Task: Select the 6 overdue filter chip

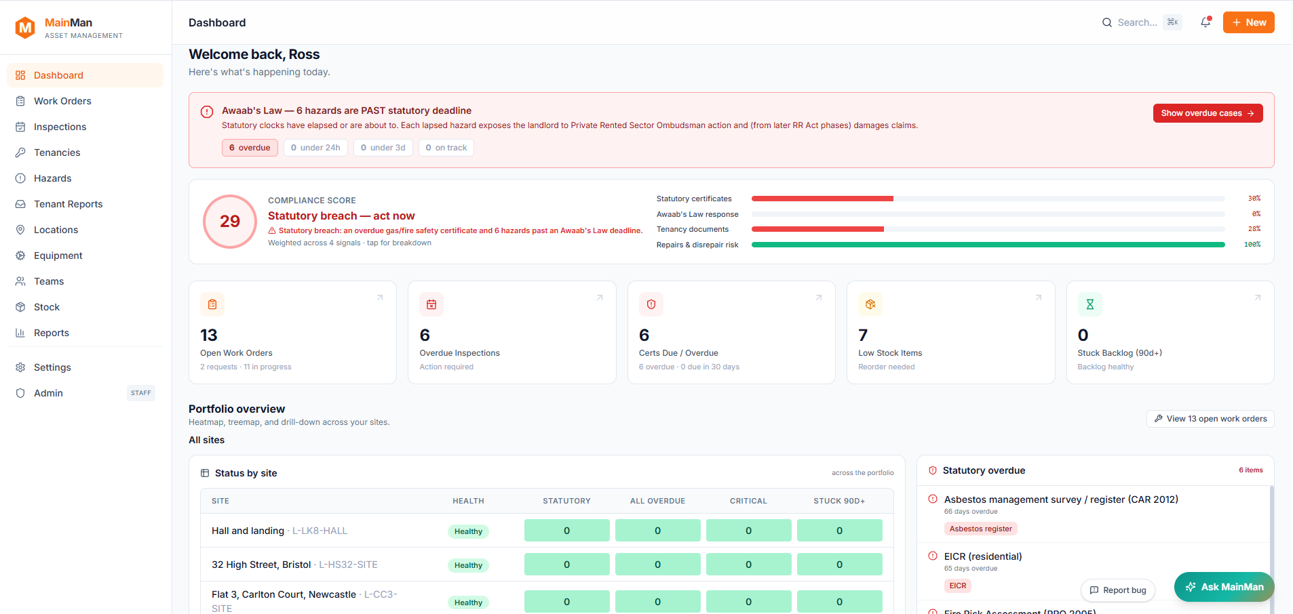Action: click(x=250, y=148)
